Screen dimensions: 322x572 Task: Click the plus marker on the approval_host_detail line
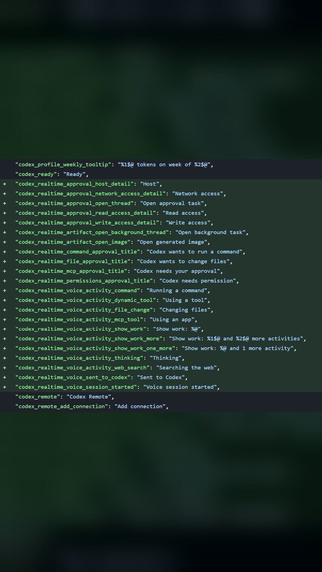(4, 184)
